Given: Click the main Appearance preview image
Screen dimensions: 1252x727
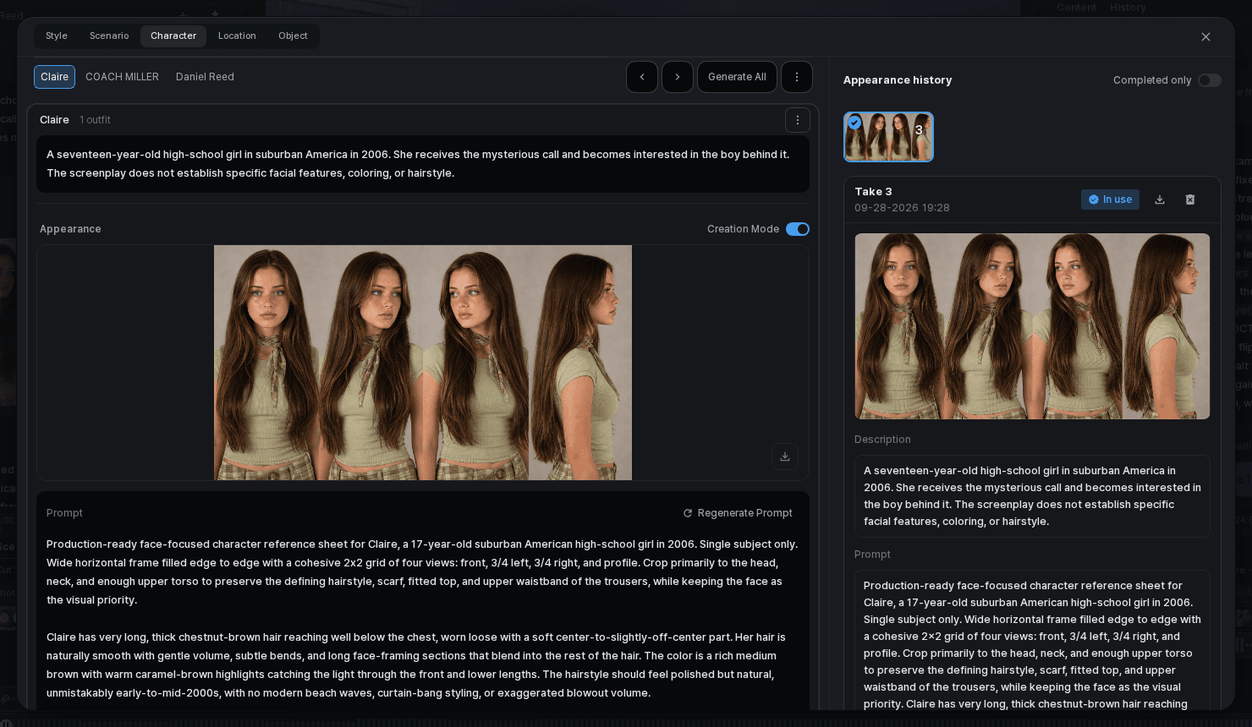Looking at the screenshot, I should [x=423, y=363].
